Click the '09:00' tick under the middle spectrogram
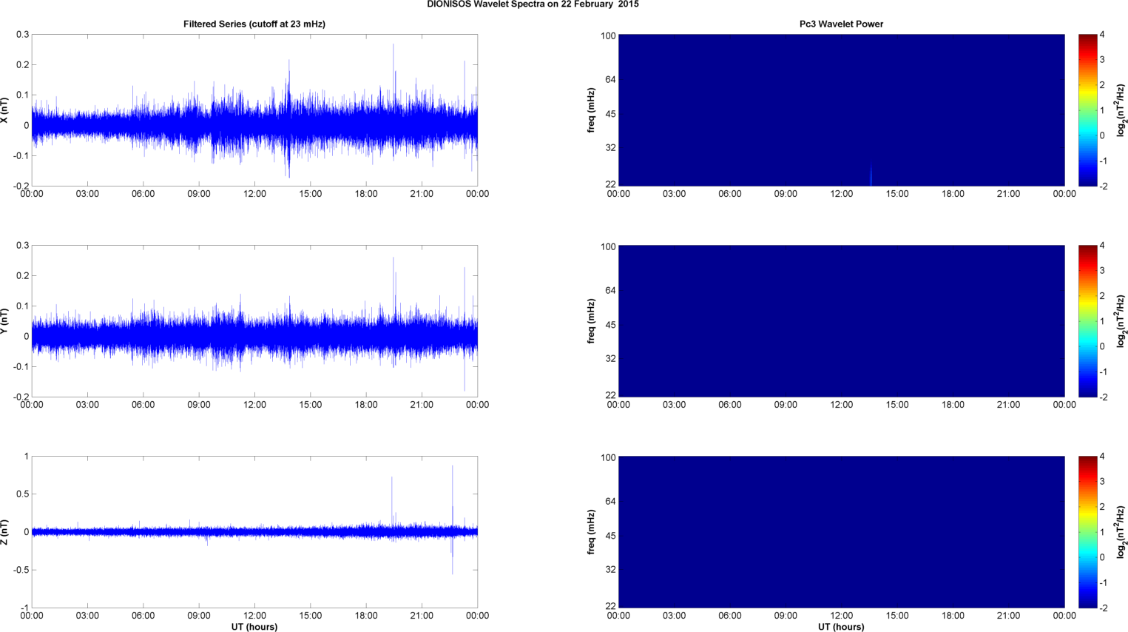 786,405
